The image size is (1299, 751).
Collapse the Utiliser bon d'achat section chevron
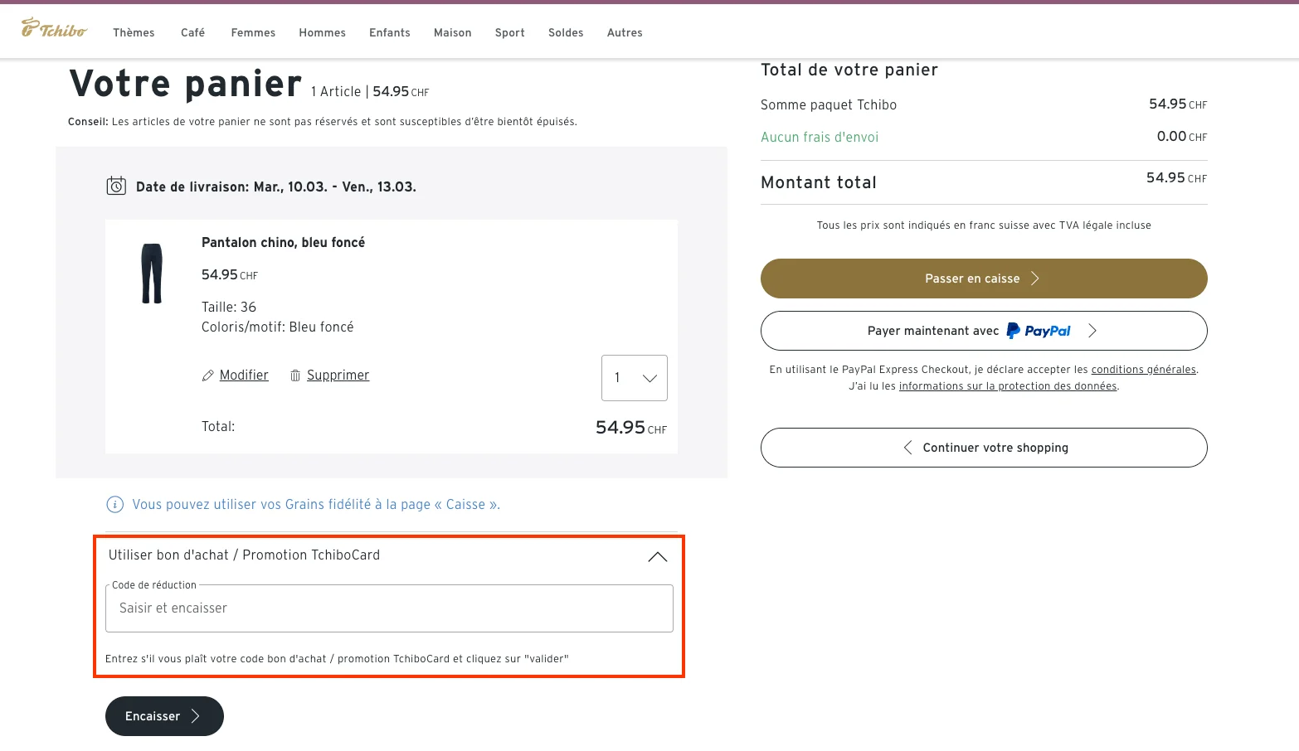(x=658, y=556)
